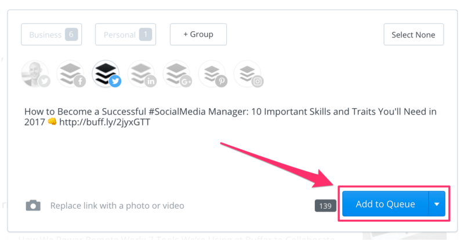Click the fist emoji in the post text
464x240 pixels.
pyautogui.click(x=52, y=123)
